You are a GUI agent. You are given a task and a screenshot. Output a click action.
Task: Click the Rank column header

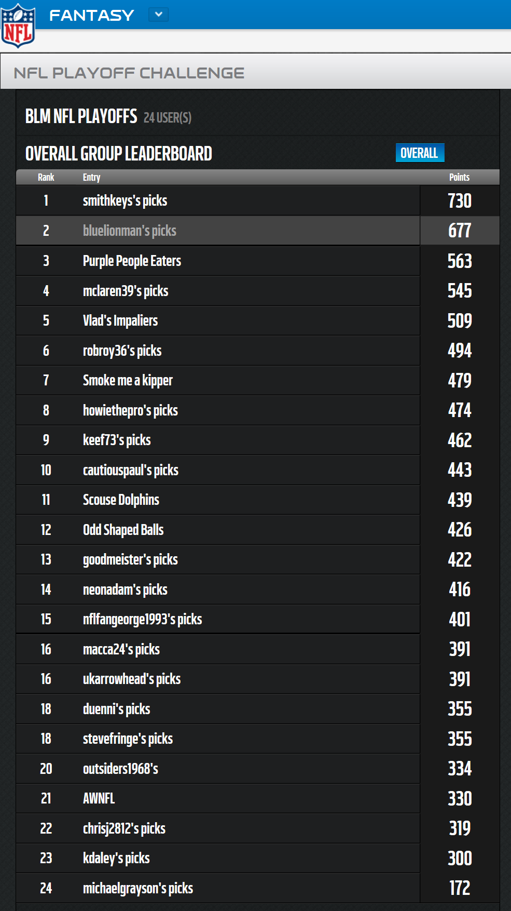pyautogui.click(x=46, y=177)
